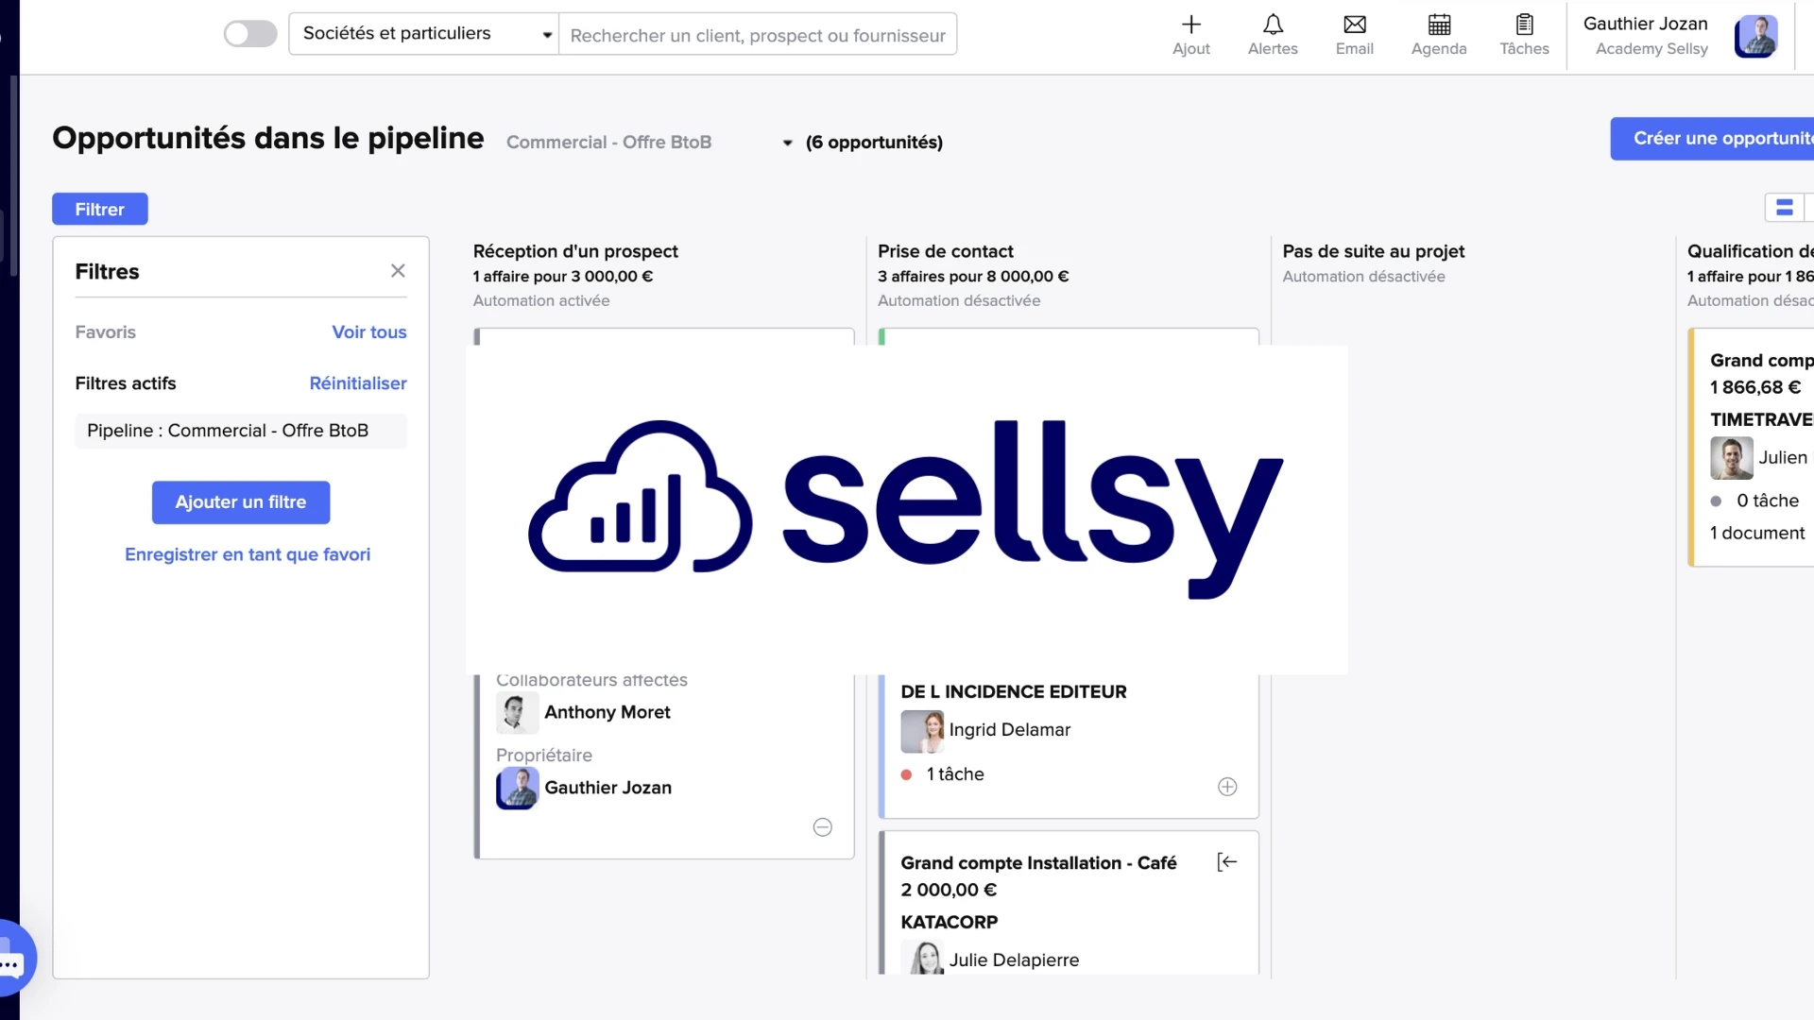Click the plus circle on Ingrid Delamar's card

1227,786
